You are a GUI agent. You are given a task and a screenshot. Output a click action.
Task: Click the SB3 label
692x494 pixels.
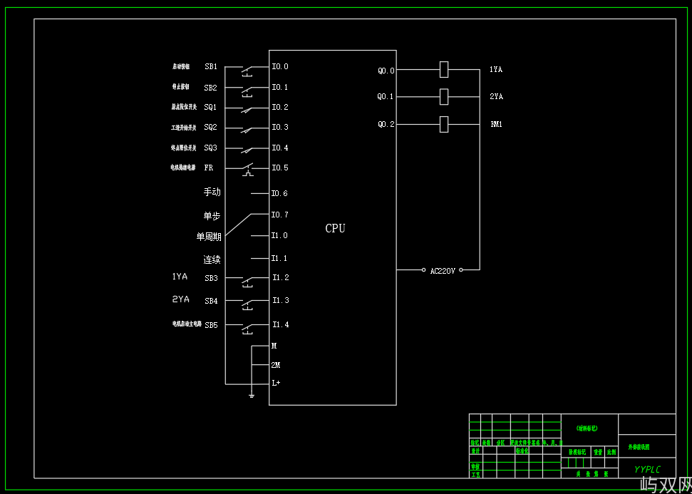click(x=211, y=279)
